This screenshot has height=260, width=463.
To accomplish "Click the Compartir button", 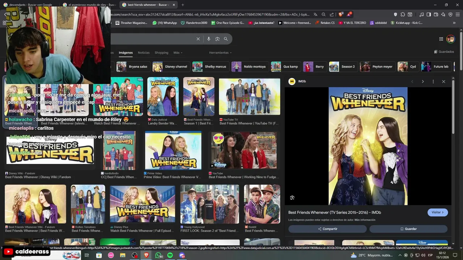I will pos(327,229).
